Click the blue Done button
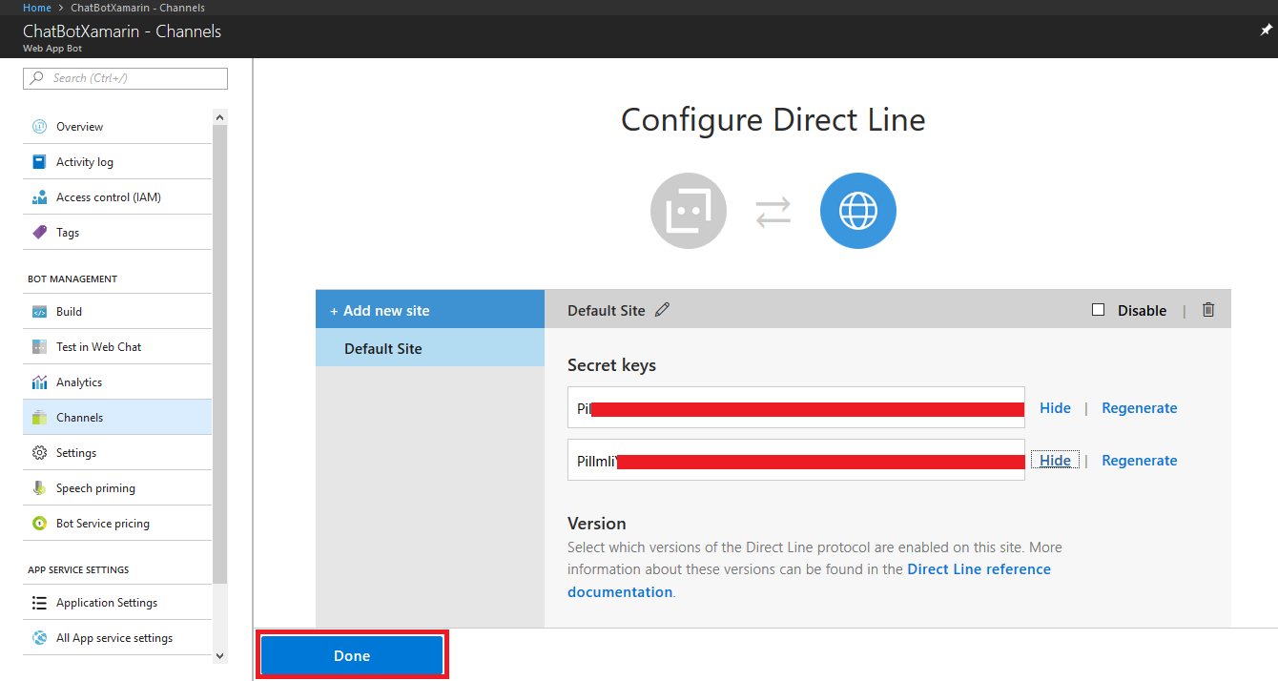This screenshot has height=681, width=1278. [352, 656]
